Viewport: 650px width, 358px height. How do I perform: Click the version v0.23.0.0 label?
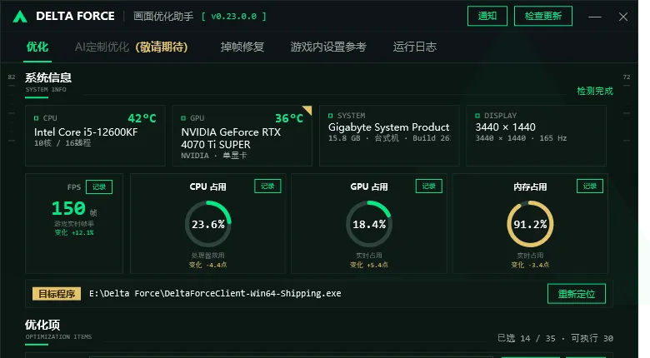tap(234, 17)
